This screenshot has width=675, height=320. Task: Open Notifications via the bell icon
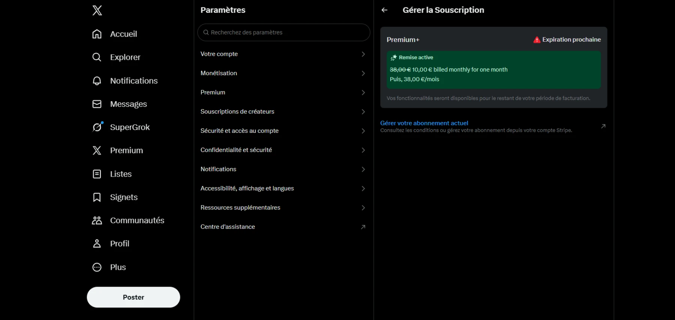(x=97, y=81)
